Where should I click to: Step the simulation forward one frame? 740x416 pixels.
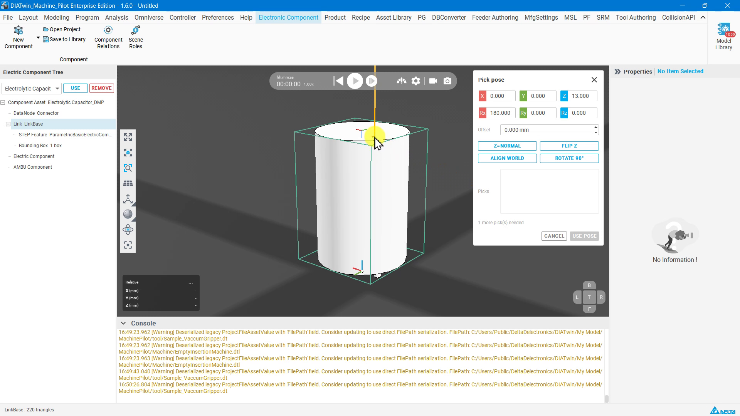[372, 81]
